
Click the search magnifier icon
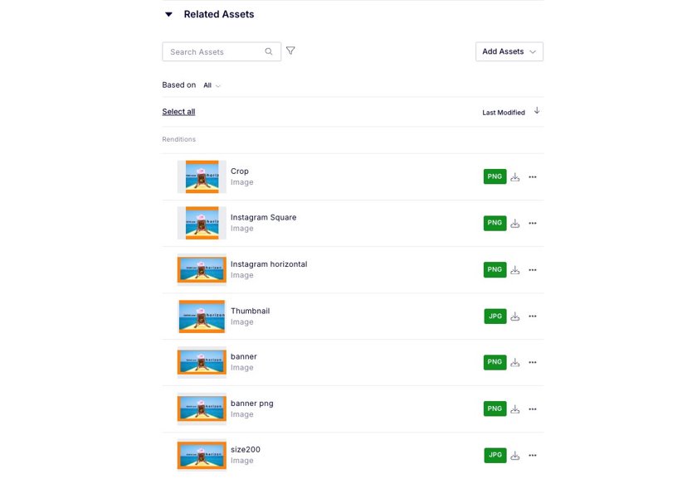pyautogui.click(x=269, y=51)
